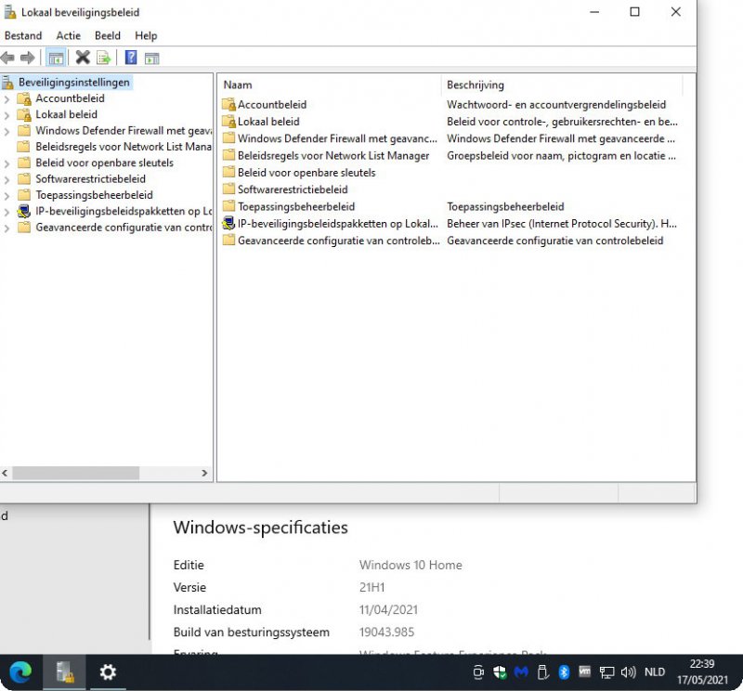This screenshot has width=743, height=691.
Task: Open Microsoft Edge from the taskbar
Action: 20,671
